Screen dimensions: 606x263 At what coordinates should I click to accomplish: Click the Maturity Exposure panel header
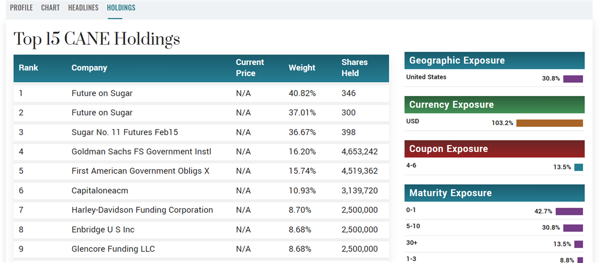(494, 193)
